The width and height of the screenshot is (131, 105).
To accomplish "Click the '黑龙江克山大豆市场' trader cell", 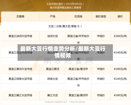I will tap(20, 53).
